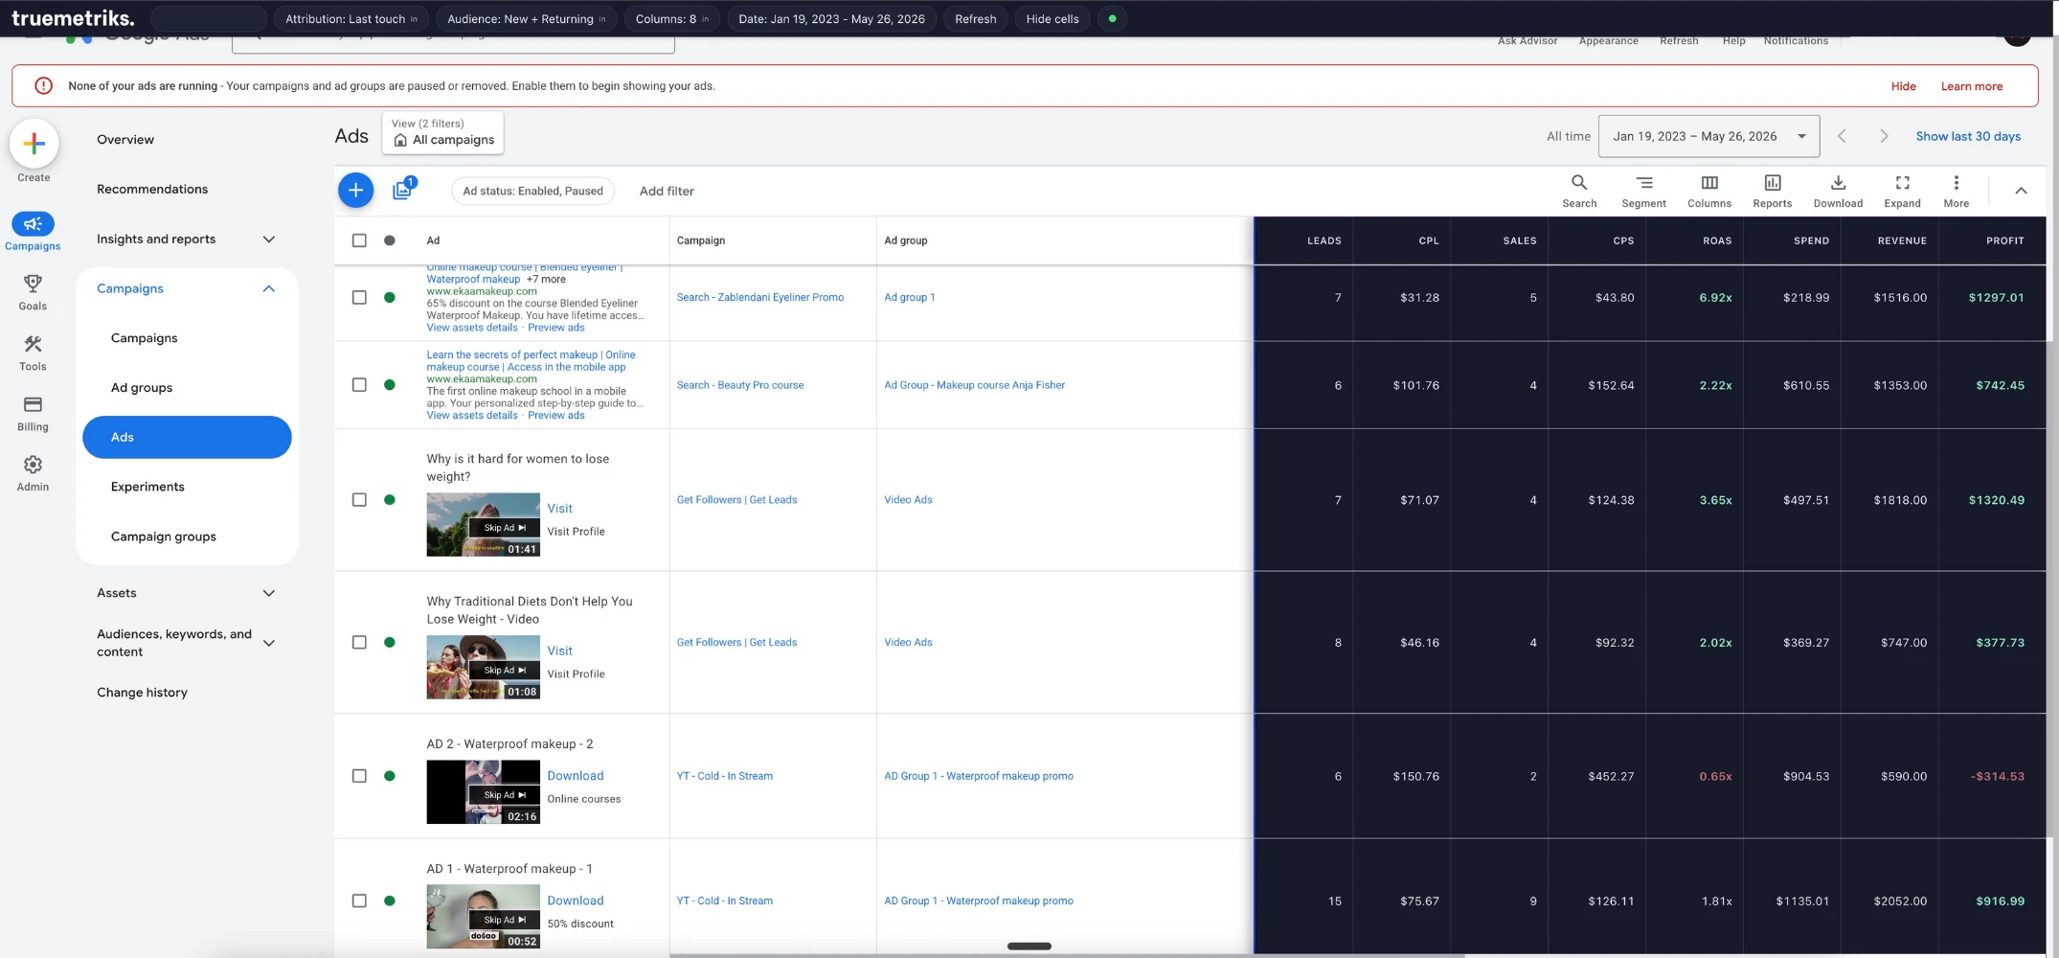
Task: Click status dot of Beauty Pro course ad
Action: point(389,384)
